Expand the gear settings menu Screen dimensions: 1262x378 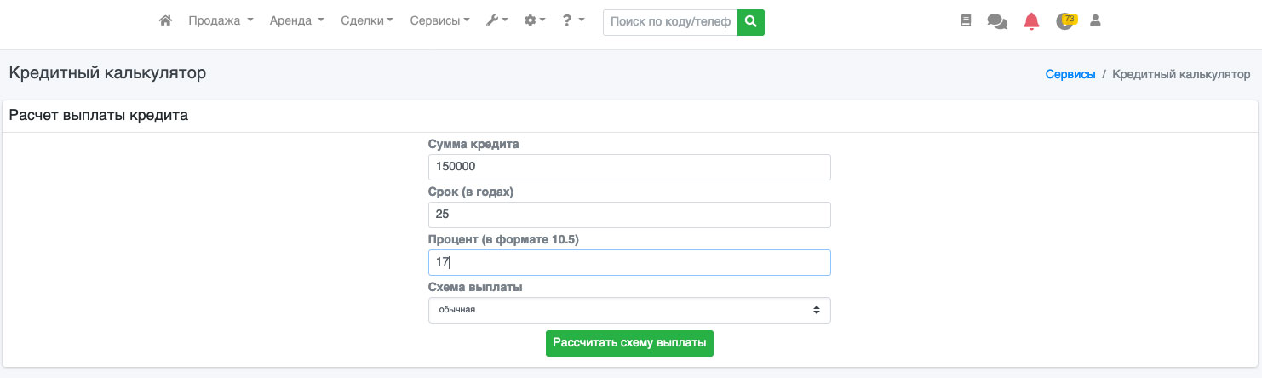tap(535, 21)
